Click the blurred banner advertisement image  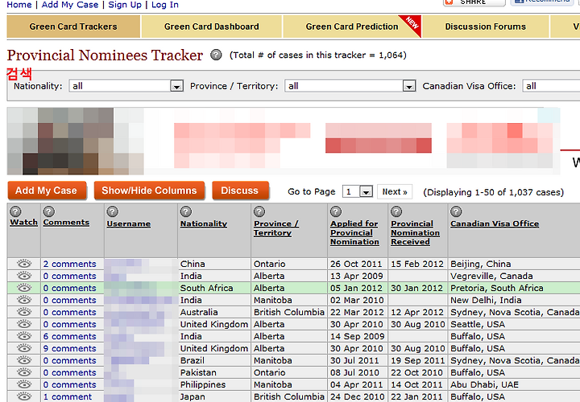(284, 141)
